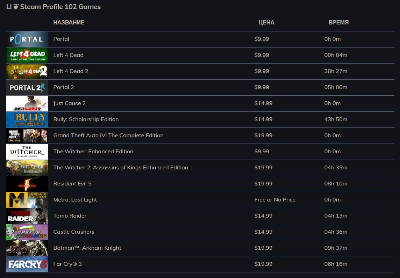
Task: Sort games by the ЦЕНА column
Action: (x=266, y=22)
